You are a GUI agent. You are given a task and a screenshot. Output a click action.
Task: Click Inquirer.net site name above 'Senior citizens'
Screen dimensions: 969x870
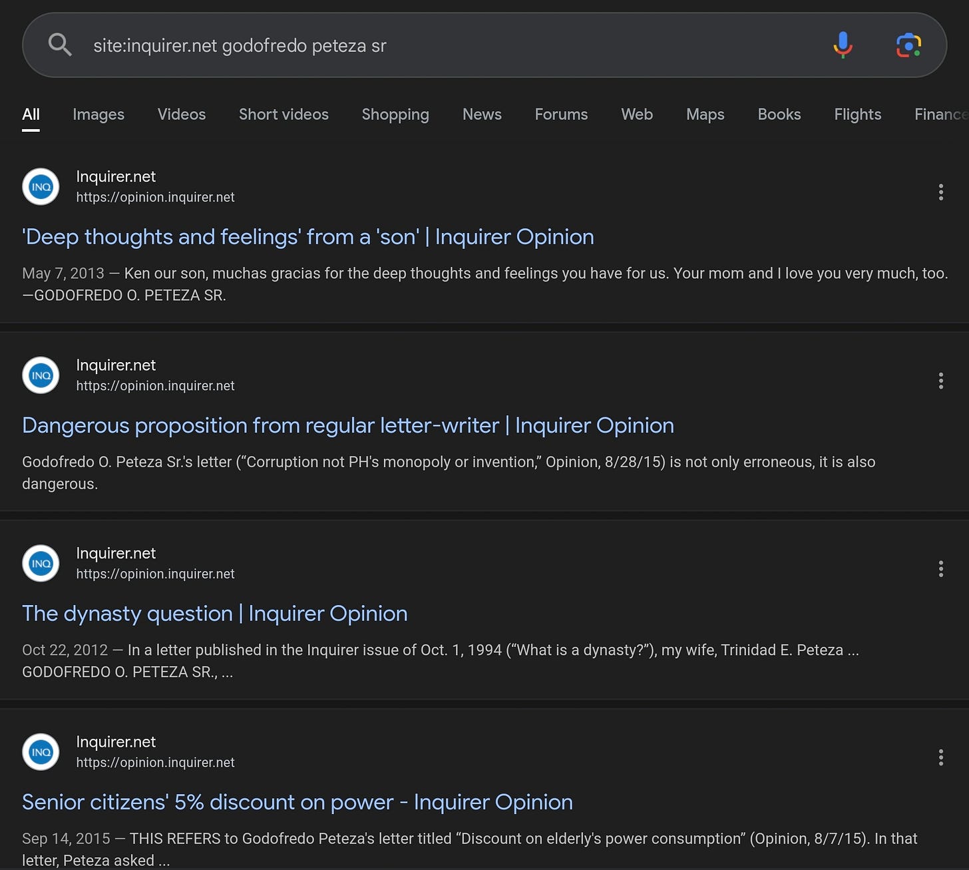116,742
